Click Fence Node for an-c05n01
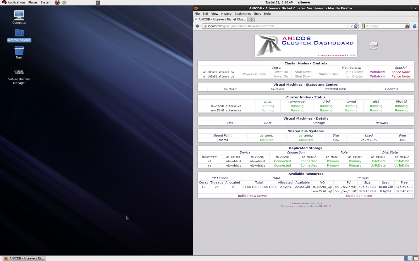Image resolution: width=419 pixels, height=261 pixels. pos(401,72)
